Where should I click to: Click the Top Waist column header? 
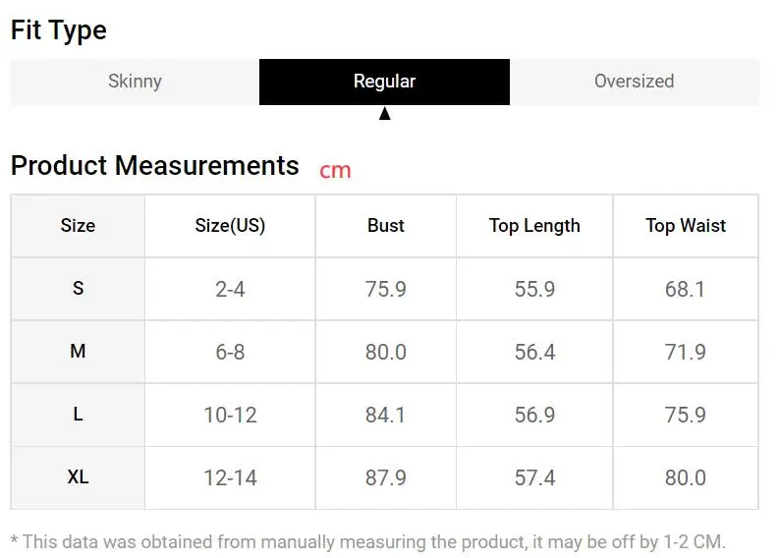[x=686, y=226]
